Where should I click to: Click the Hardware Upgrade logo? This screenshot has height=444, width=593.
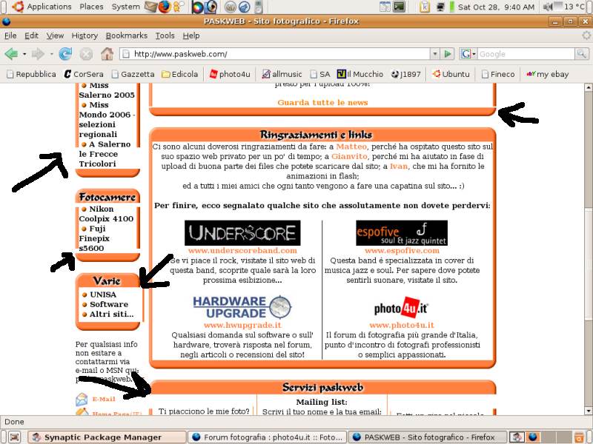pyautogui.click(x=242, y=307)
